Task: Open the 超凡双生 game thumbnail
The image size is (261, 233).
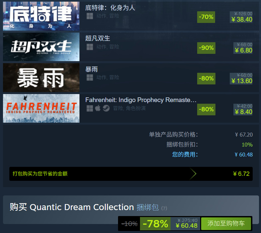Action: click(x=41, y=47)
